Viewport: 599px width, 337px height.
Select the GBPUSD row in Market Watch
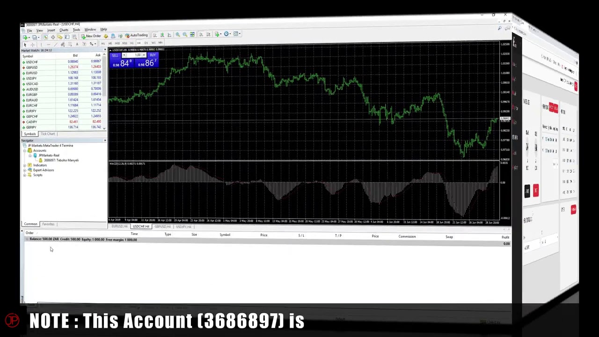(62, 67)
